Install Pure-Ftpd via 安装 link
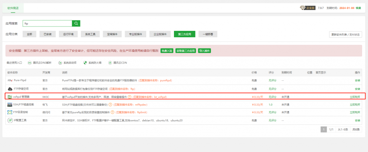This screenshot has height=152, width=368. (358, 80)
